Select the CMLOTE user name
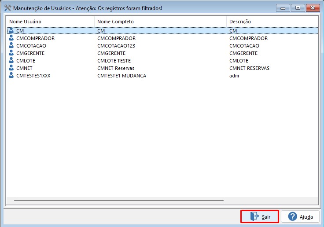Image resolution: width=324 pixels, height=227 pixels. [26, 61]
